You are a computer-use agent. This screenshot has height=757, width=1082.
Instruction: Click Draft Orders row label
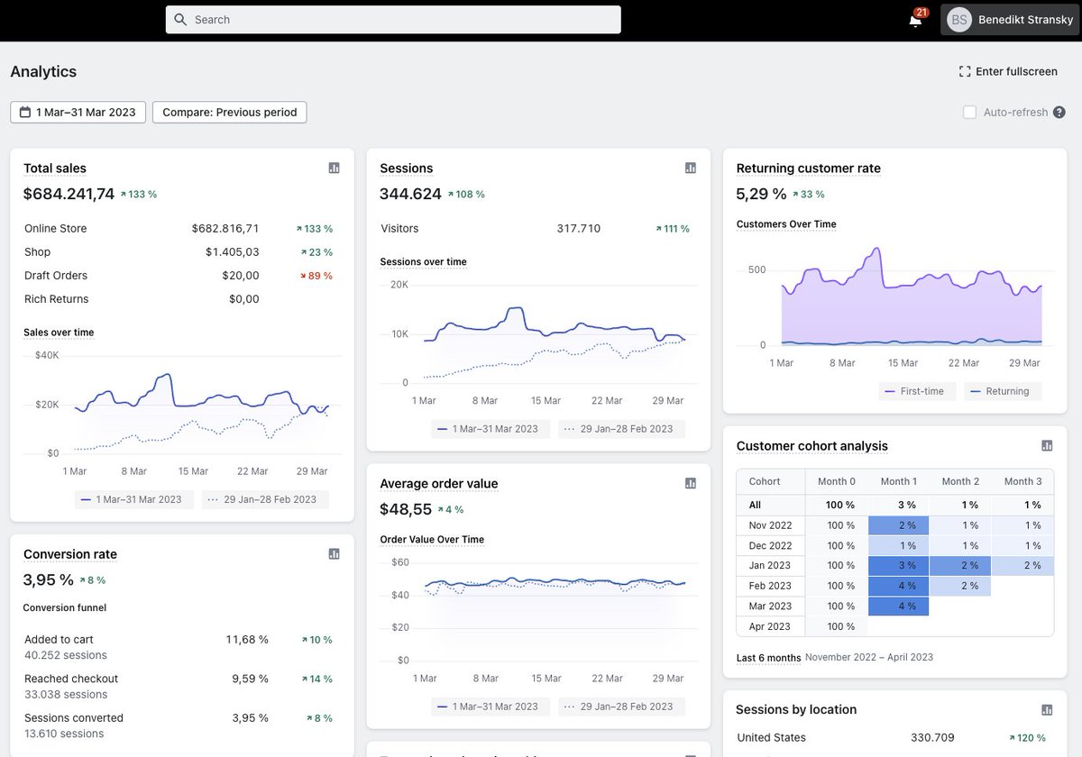tap(56, 276)
